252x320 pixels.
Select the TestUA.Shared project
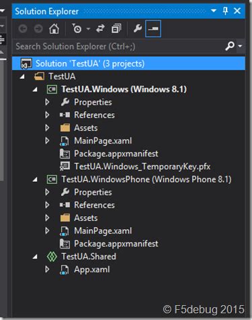89,257
